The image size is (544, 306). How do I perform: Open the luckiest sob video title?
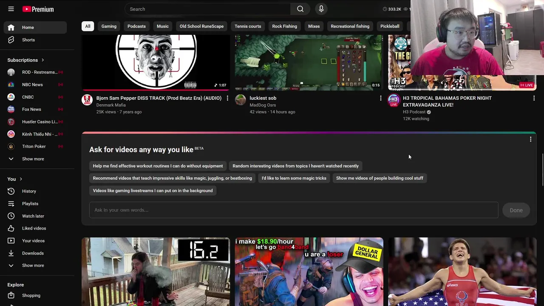coord(263,98)
